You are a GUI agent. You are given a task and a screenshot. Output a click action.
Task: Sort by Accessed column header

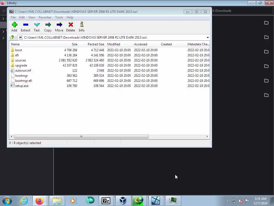click(x=146, y=44)
